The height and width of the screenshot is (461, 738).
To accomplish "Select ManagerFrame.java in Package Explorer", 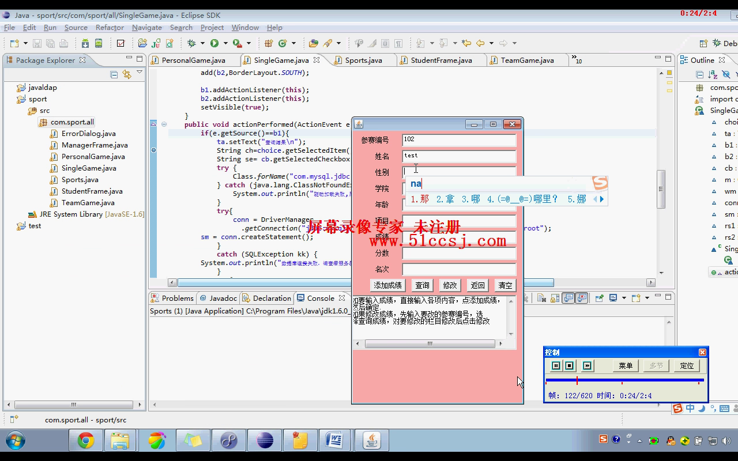I will coord(95,145).
